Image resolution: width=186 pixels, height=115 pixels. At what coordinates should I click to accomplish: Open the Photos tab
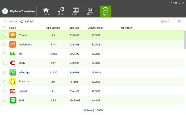(x=90, y=11)
